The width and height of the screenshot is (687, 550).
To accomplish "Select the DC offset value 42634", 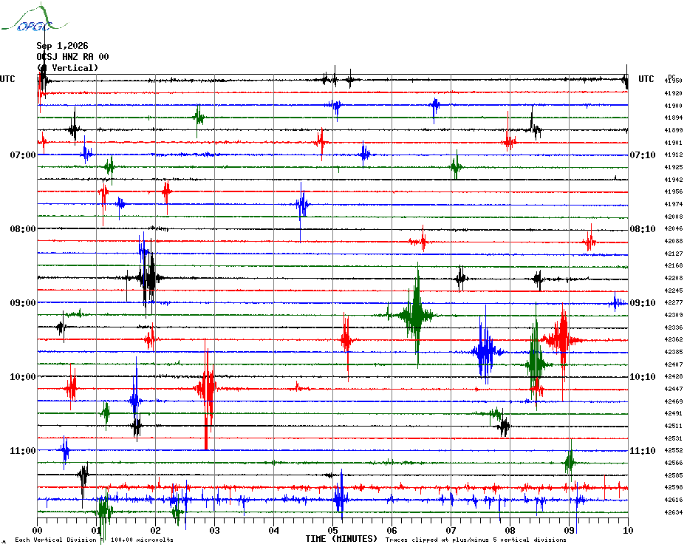I will [x=674, y=512].
